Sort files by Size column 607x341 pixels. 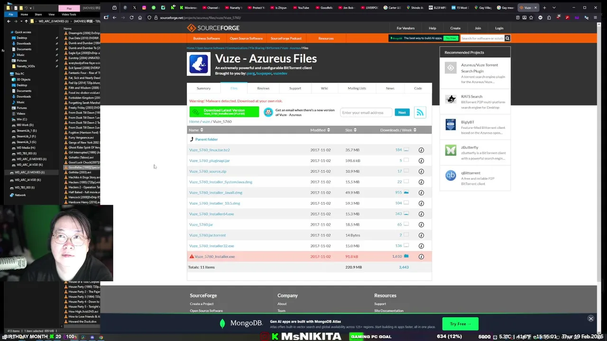[351, 130]
